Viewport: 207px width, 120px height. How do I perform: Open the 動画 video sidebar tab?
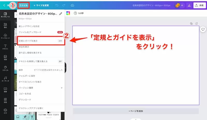5,90
